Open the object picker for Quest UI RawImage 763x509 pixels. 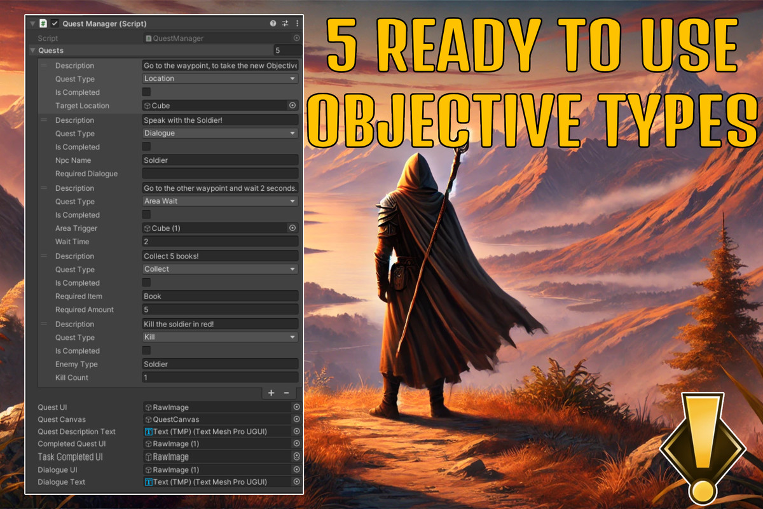296,407
